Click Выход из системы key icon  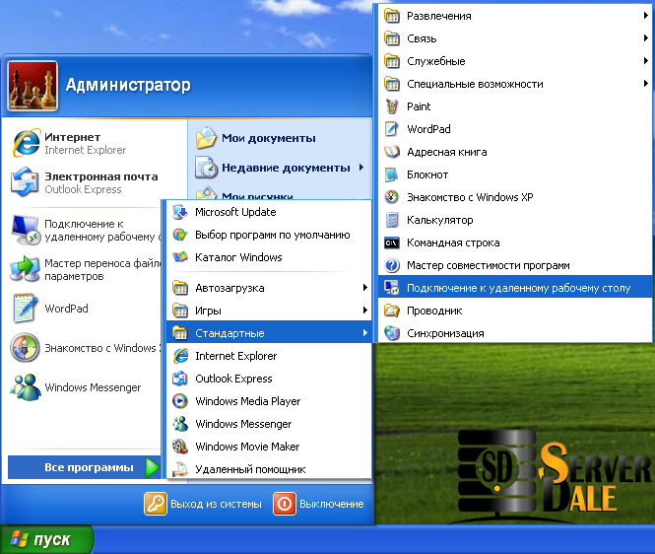coord(156,504)
